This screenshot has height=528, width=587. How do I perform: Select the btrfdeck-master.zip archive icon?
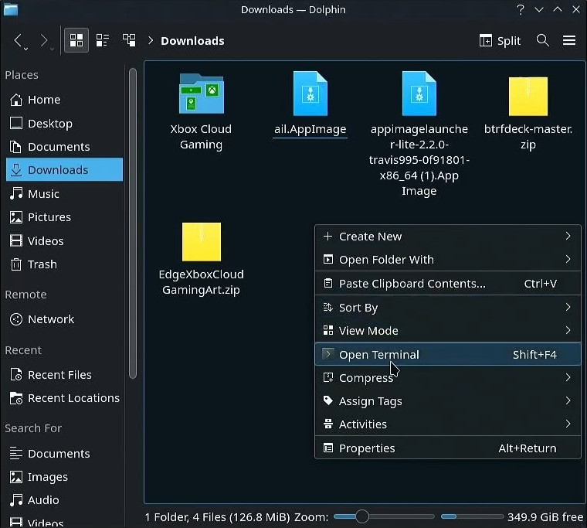(x=528, y=97)
